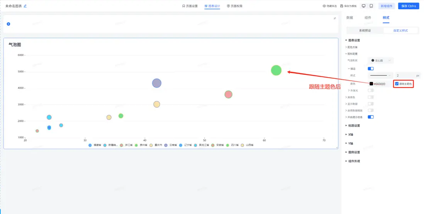Expand the 标题设置 section
Viewport: 424px width, 214px height.
(353, 126)
